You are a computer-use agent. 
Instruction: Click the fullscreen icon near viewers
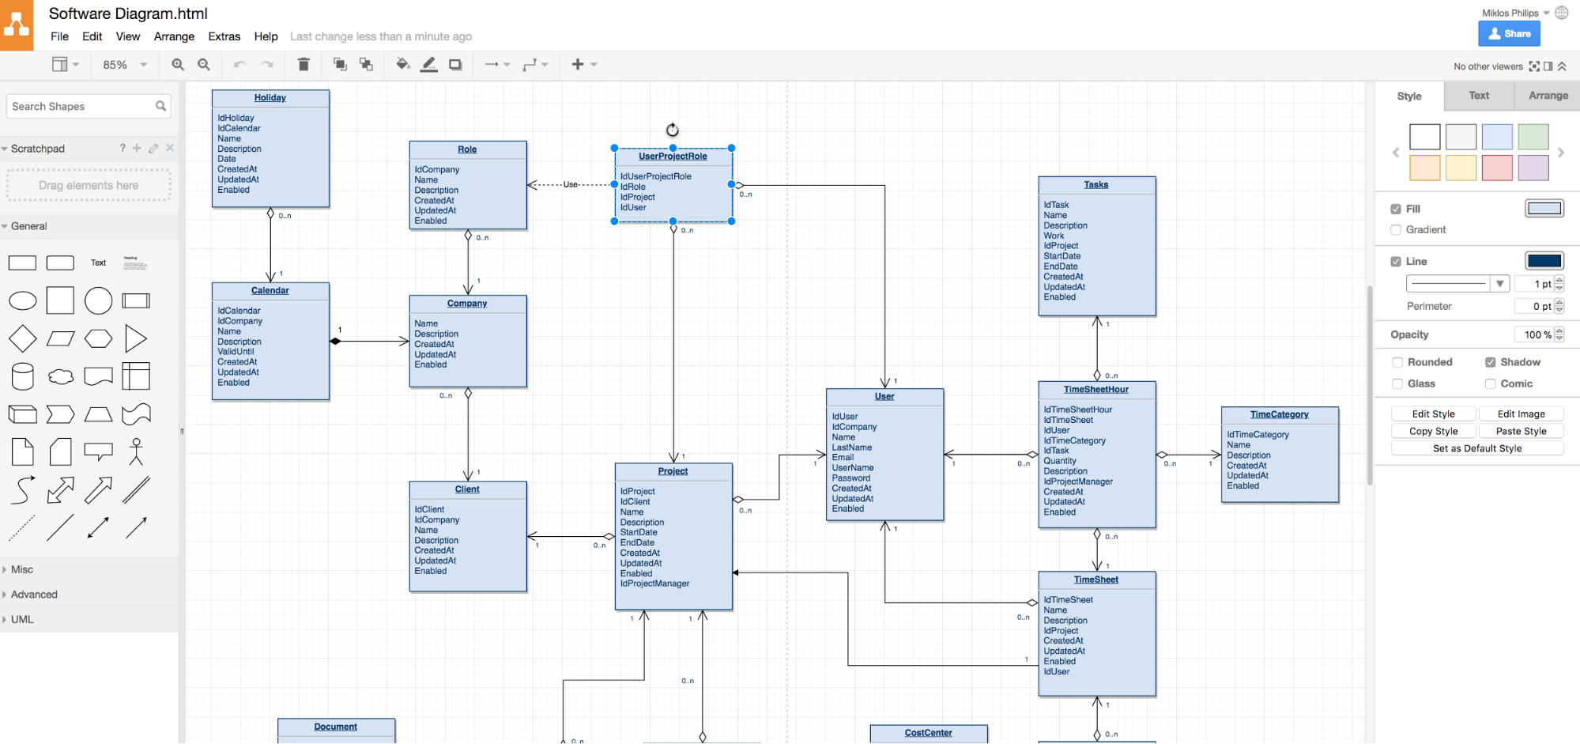(1534, 66)
